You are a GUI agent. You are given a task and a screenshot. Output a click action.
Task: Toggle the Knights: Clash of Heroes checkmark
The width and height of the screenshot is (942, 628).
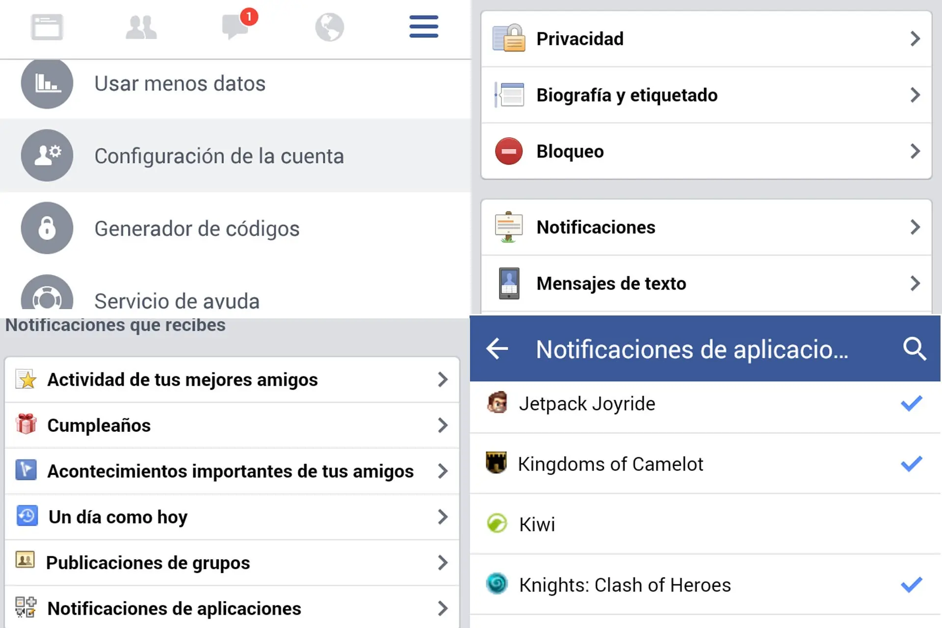(911, 584)
